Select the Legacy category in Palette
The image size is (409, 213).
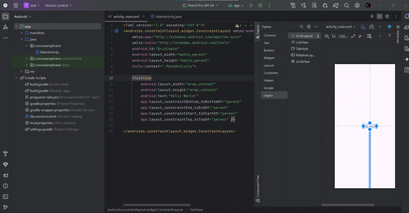pyautogui.click(x=268, y=95)
